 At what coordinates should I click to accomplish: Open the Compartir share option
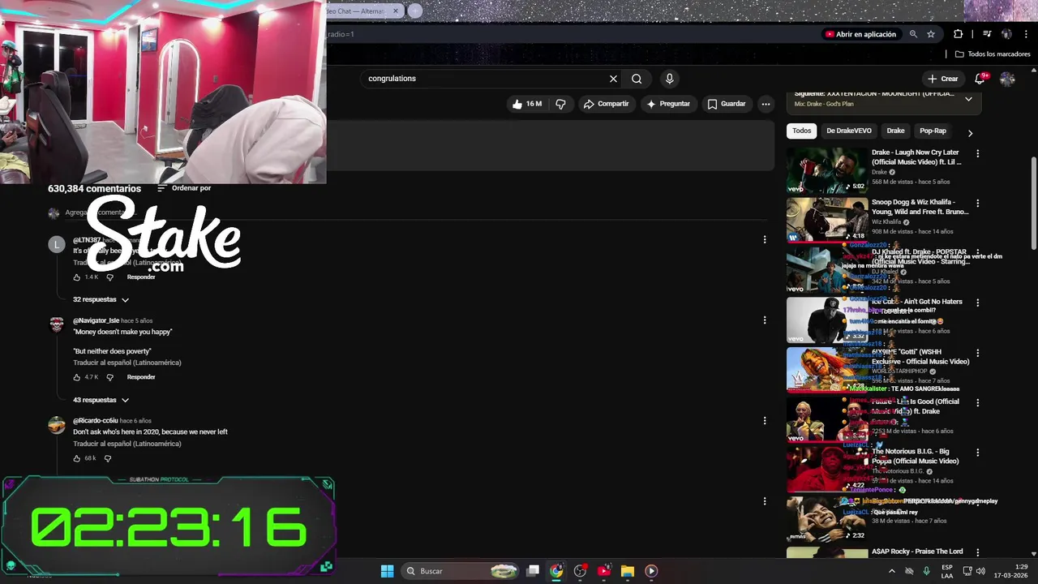pyautogui.click(x=606, y=104)
